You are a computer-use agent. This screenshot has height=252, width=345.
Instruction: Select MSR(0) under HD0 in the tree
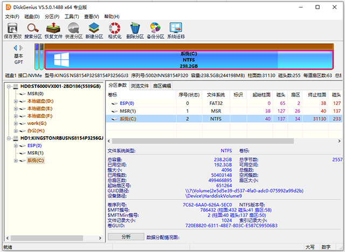36,94
